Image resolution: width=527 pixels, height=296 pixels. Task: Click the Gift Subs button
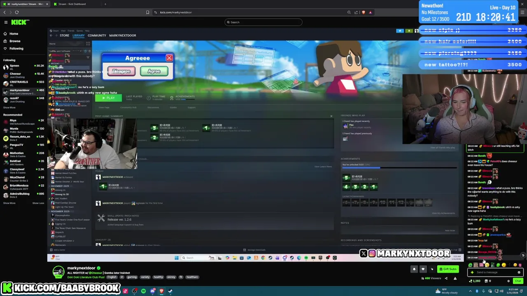448,269
